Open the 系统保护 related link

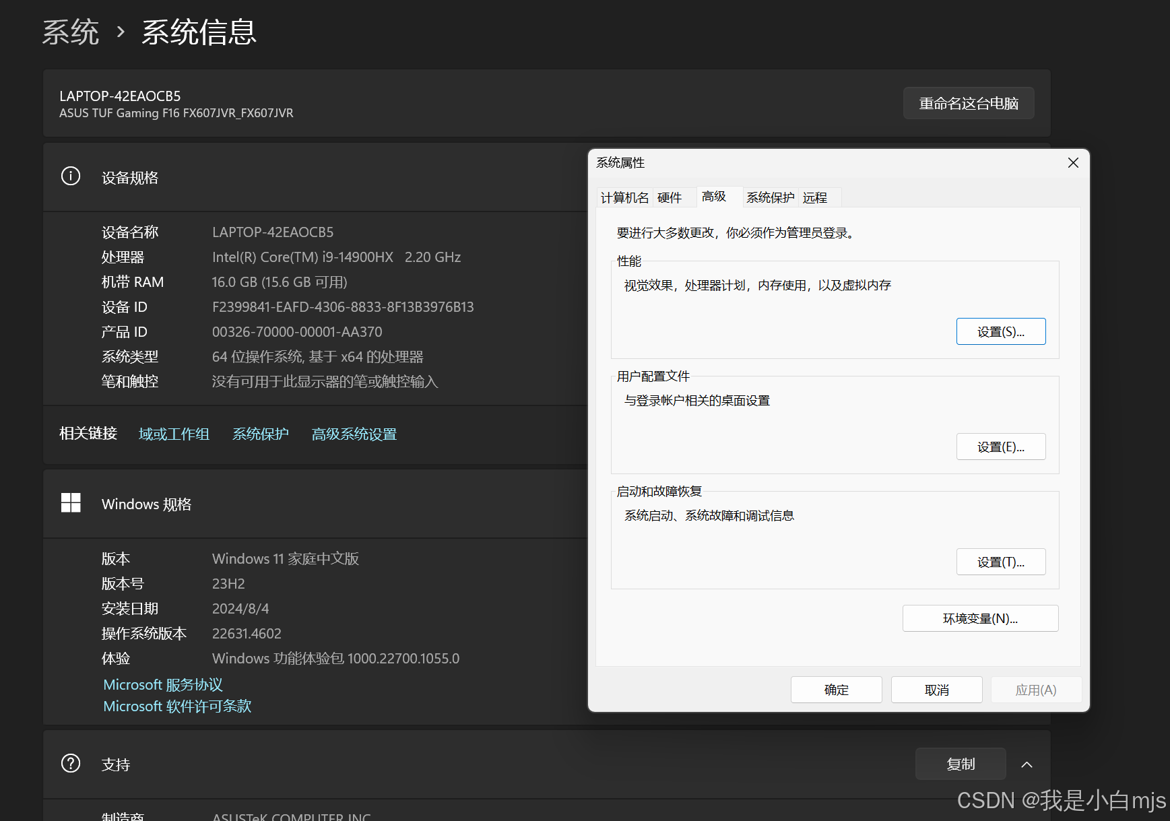click(x=261, y=434)
